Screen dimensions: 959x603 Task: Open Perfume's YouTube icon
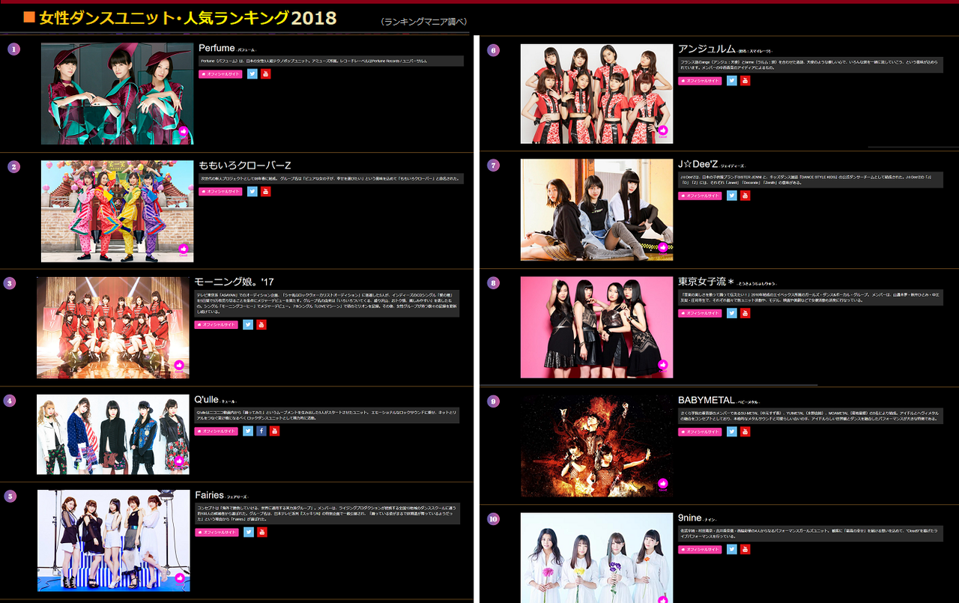click(266, 73)
